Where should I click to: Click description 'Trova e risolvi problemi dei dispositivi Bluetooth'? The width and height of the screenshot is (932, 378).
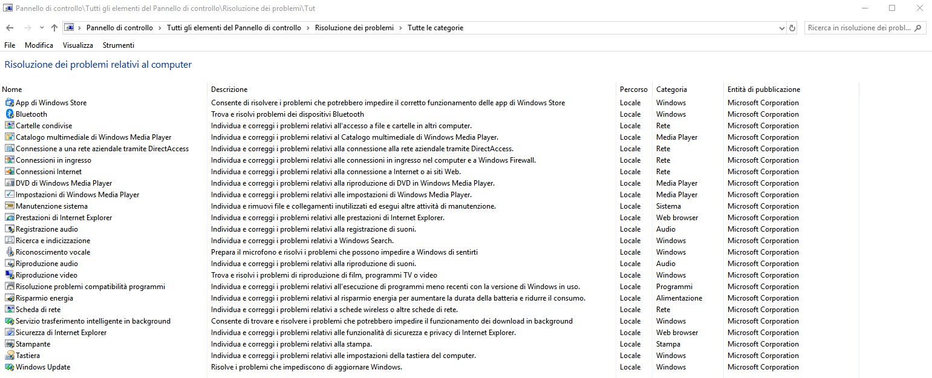(288, 114)
